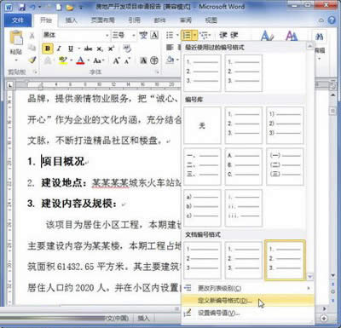341x328 pixels.
Task: Switch to the 插入 Insert tab
Action: click(71, 20)
